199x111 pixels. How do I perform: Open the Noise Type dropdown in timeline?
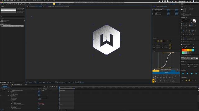coord(43,98)
